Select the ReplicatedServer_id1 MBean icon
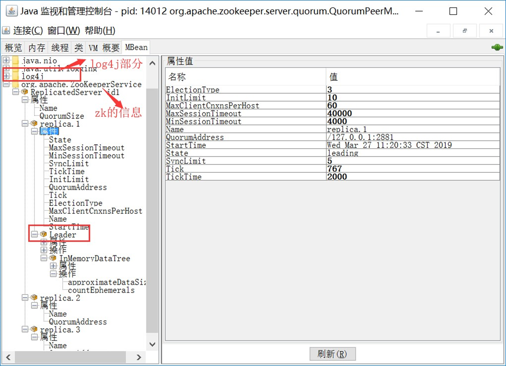This screenshot has height=366, width=506. [x=25, y=92]
